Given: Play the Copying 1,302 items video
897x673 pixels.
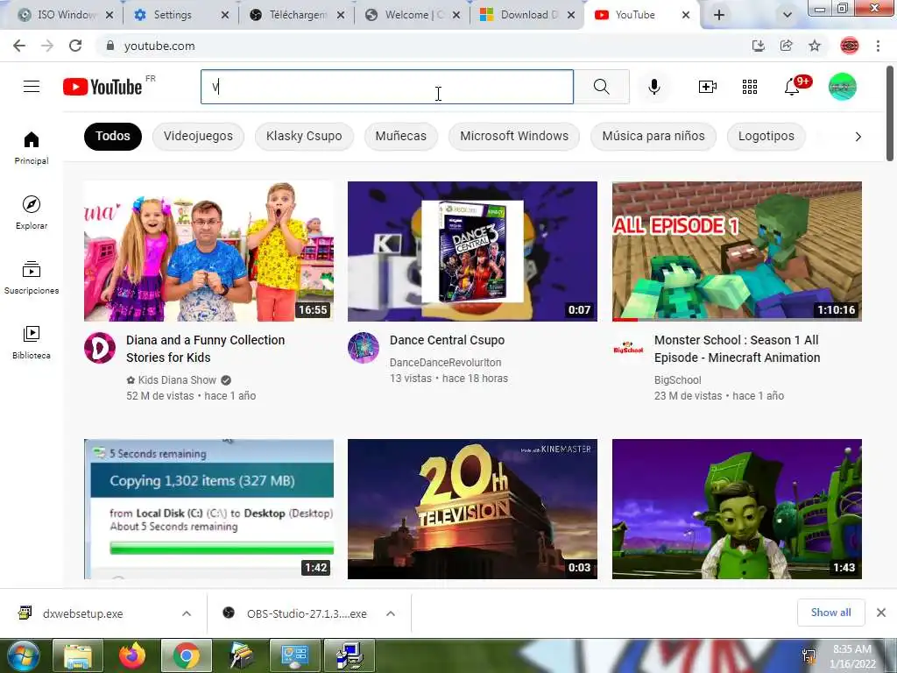Looking at the screenshot, I should (208, 509).
